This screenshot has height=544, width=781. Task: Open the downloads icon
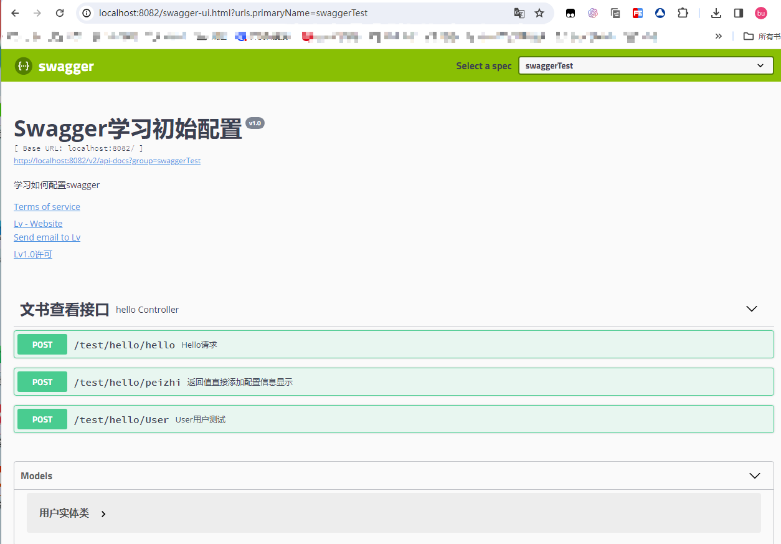tap(716, 13)
